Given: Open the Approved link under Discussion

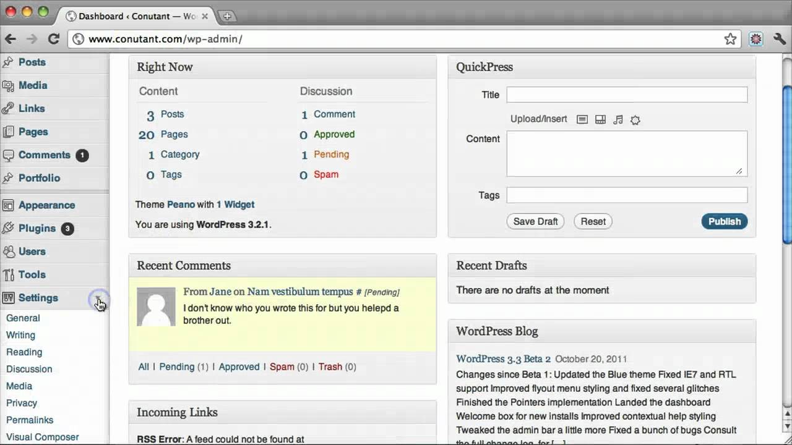Looking at the screenshot, I should pos(334,134).
